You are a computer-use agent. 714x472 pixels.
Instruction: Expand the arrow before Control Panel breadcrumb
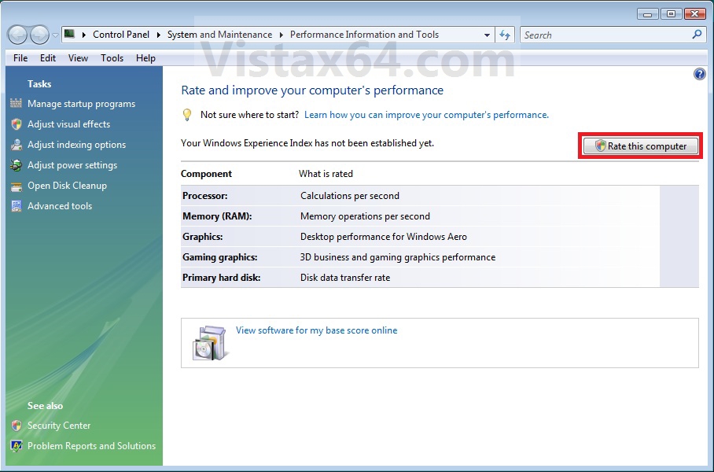(x=84, y=35)
